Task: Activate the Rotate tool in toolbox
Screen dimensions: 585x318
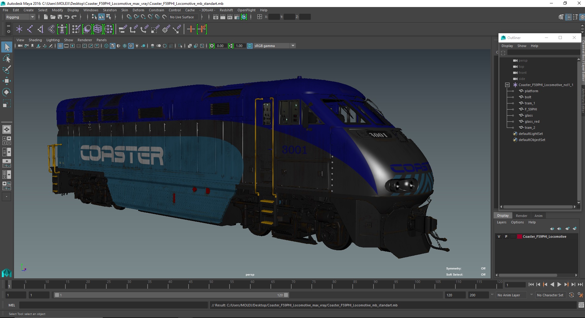Action: point(7,92)
